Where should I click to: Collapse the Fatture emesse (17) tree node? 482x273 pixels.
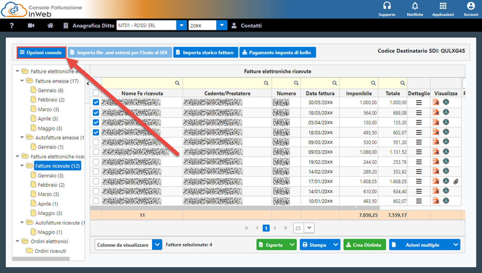[x=22, y=81]
